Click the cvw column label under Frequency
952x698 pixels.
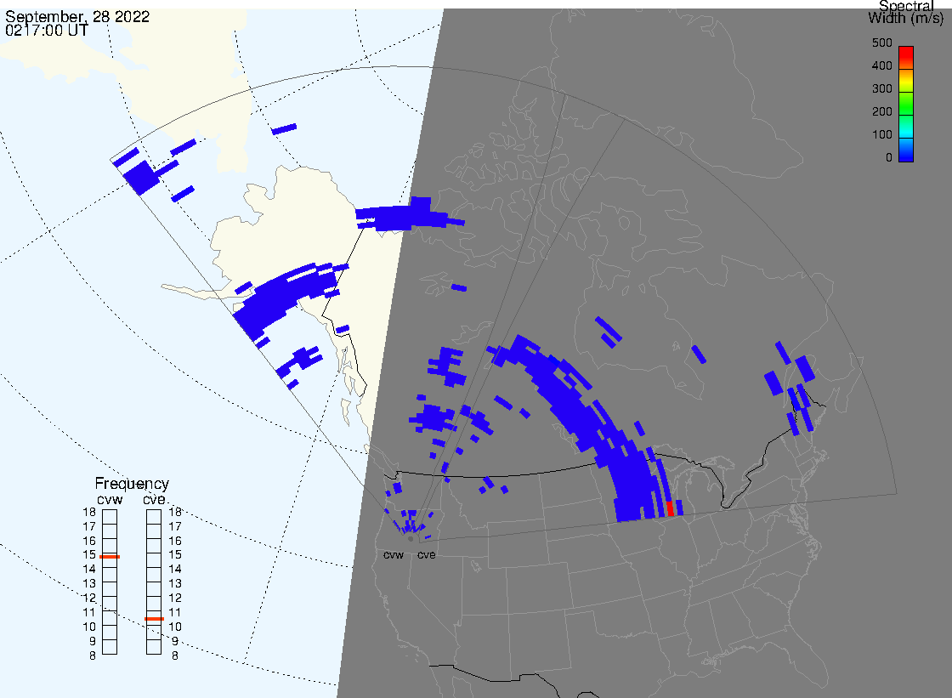click(110, 499)
